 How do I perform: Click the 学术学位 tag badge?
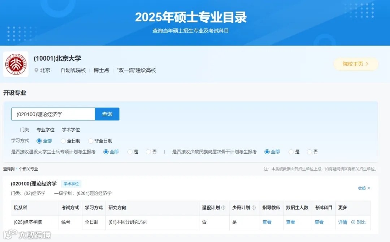(x=71, y=184)
